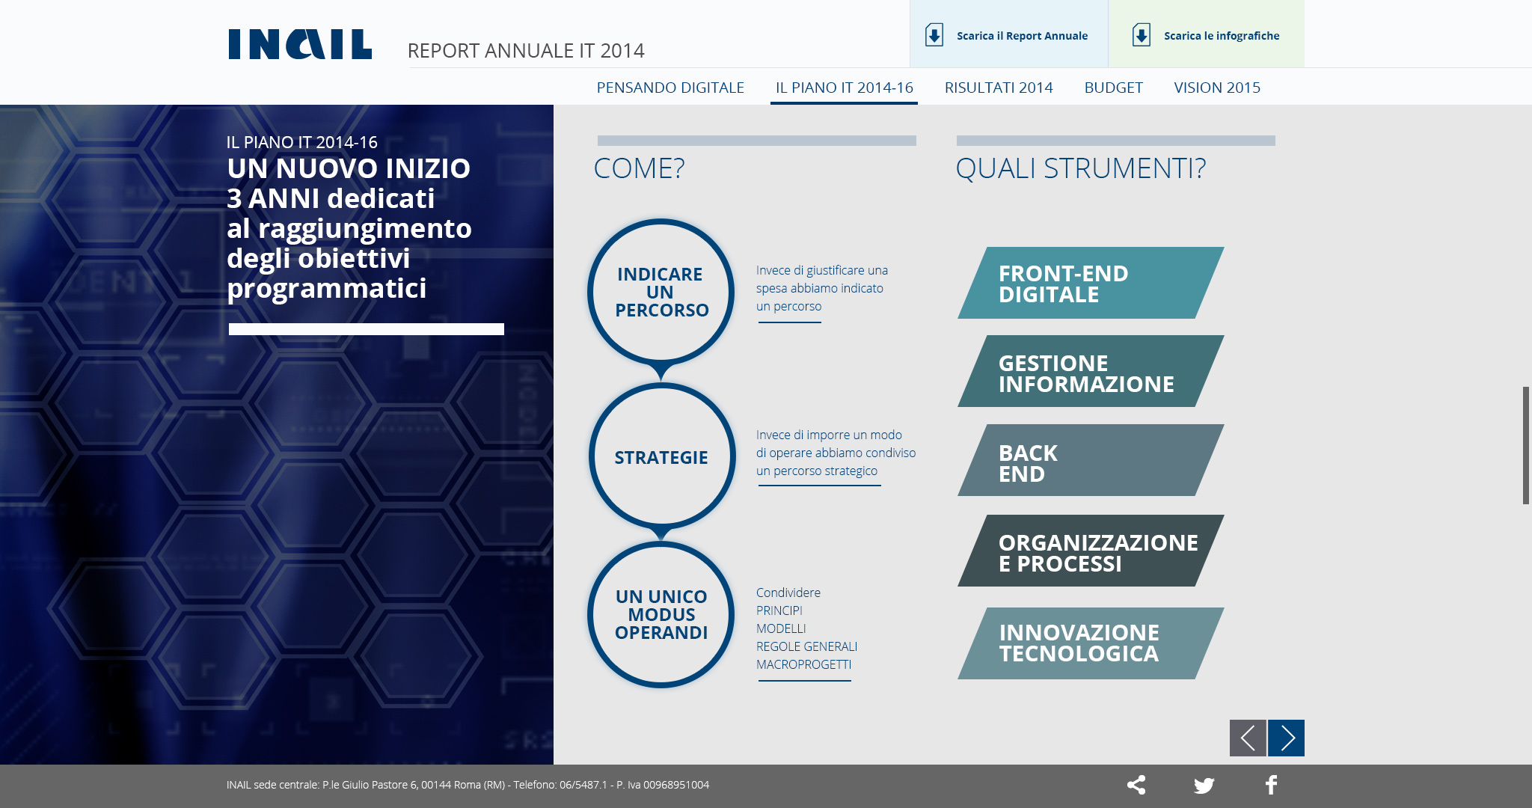The height and width of the screenshot is (808, 1532).
Task: Open the Facebook icon in the footer
Action: [x=1271, y=785]
